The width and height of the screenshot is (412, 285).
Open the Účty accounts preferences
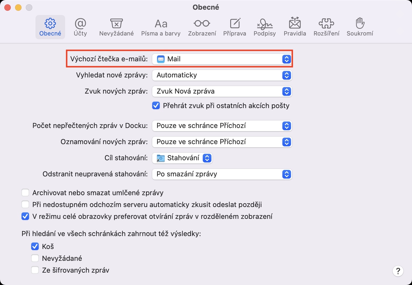(80, 27)
